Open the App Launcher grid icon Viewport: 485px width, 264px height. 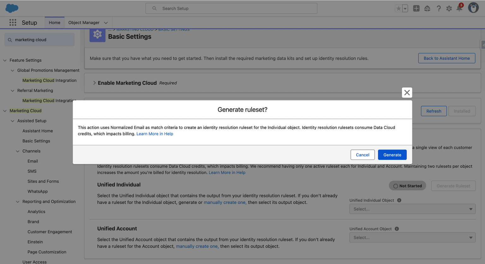click(13, 22)
